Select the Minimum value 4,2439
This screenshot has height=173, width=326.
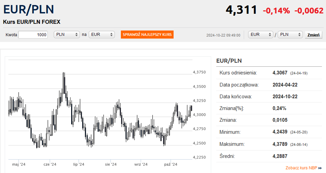pos(280,132)
